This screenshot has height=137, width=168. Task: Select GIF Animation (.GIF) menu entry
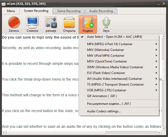119,96
